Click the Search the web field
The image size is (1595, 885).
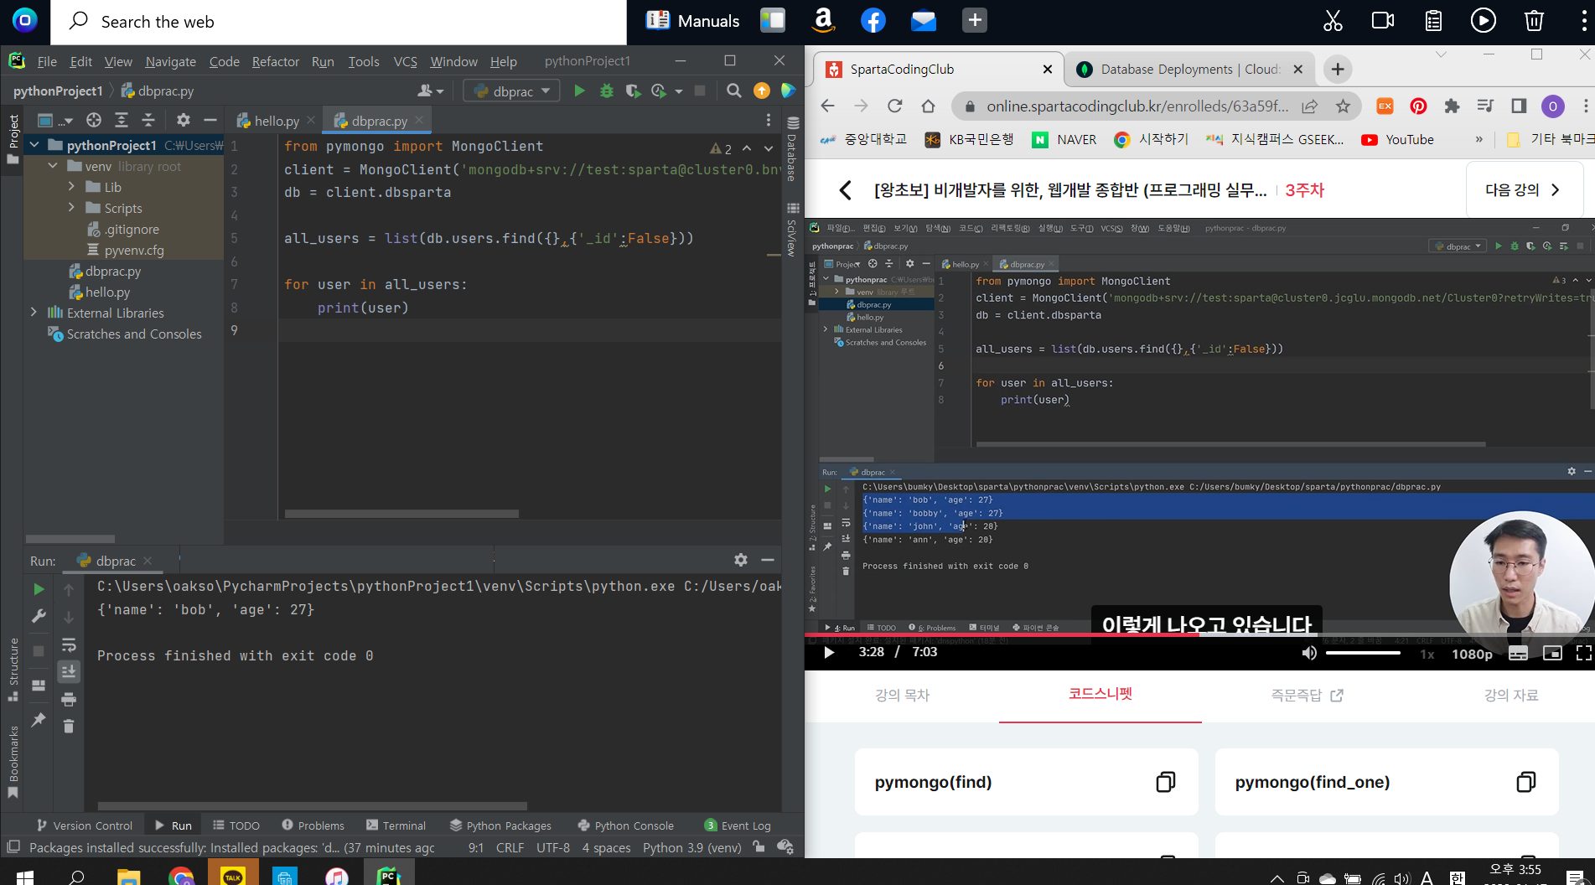339,22
